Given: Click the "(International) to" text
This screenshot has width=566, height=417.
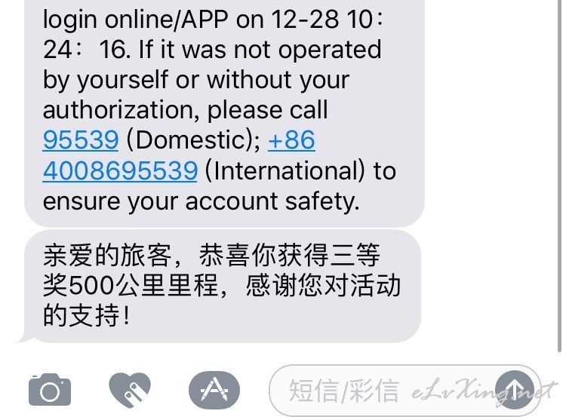Looking at the screenshot, I should pyautogui.click(x=300, y=170).
